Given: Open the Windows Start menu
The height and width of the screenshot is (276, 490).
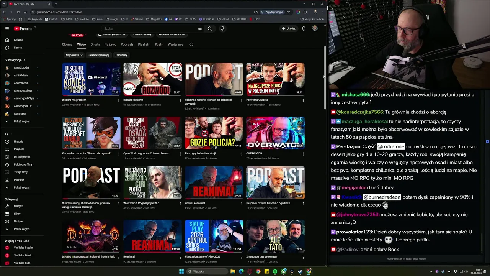Looking at the screenshot, I should coord(181,271).
